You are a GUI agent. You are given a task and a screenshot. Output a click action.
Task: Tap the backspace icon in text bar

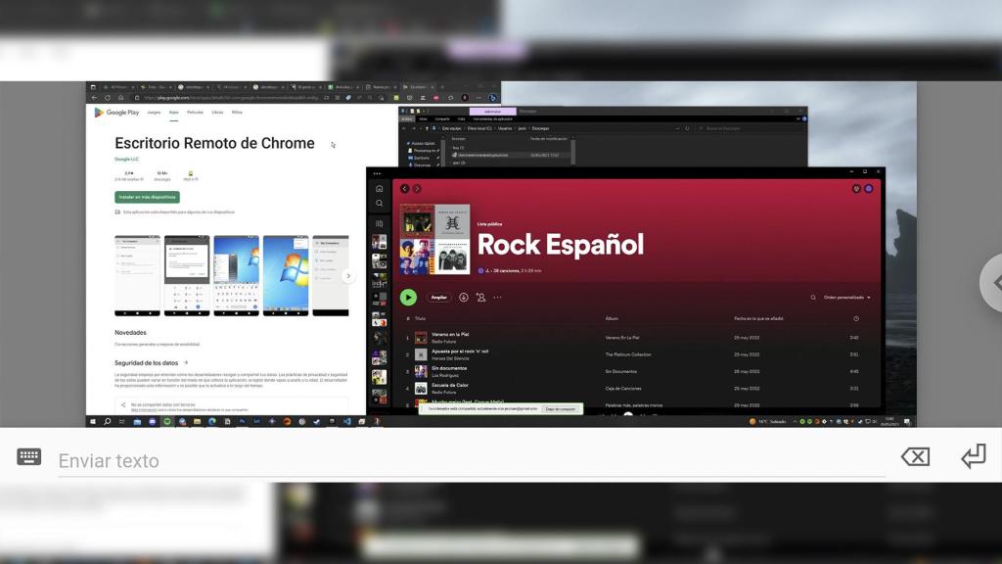coord(915,456)
